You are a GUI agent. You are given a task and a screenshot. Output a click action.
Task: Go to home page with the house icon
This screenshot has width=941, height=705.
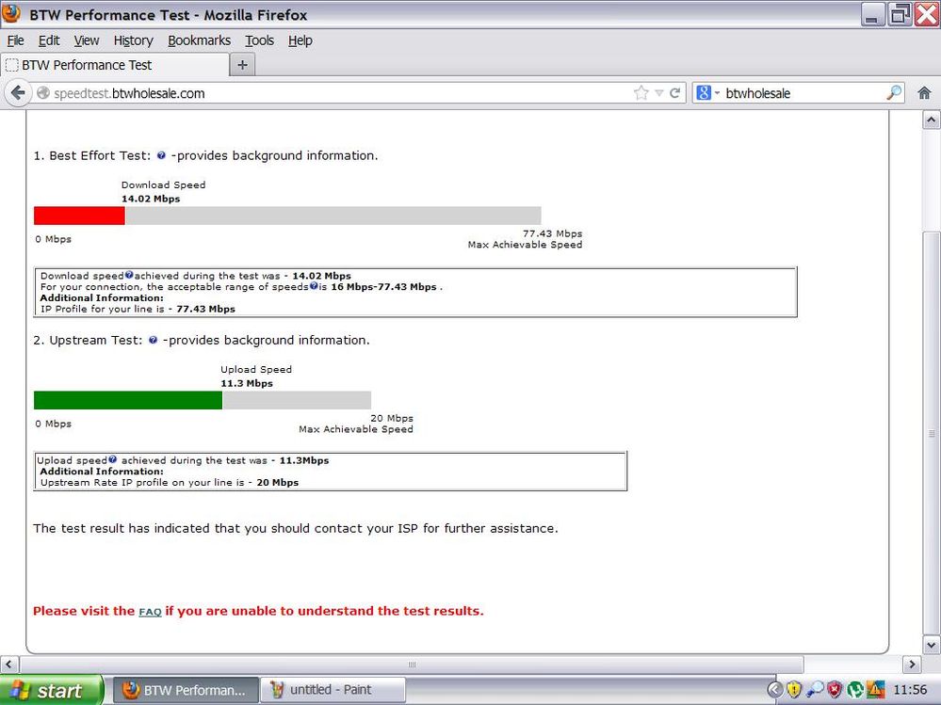(924, 93)
